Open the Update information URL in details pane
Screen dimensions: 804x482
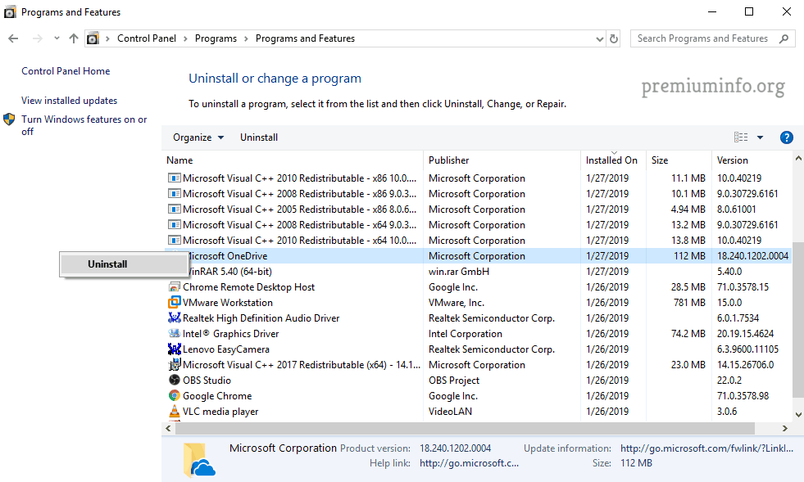[x=706, y=448]
